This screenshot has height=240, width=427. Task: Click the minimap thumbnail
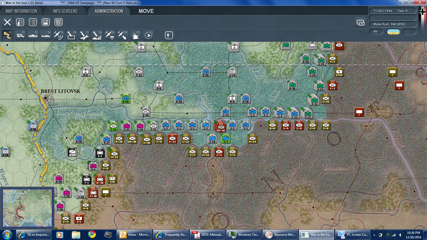click(27, 208)
